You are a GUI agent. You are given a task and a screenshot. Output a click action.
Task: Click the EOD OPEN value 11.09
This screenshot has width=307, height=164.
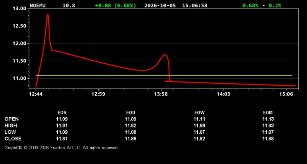pos(131,119)
